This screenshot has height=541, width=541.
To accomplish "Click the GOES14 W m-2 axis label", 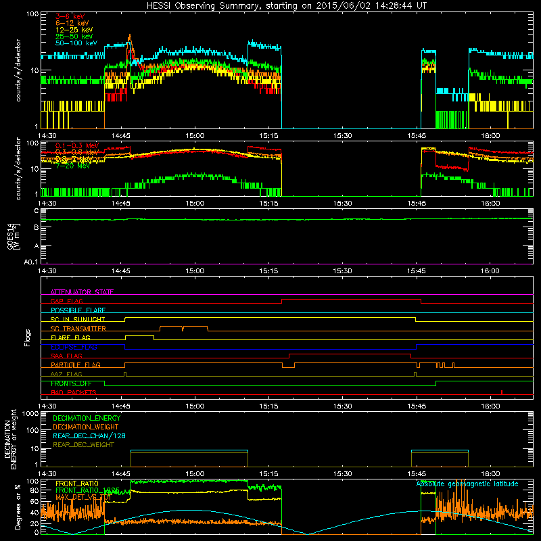I will (14, 236).
